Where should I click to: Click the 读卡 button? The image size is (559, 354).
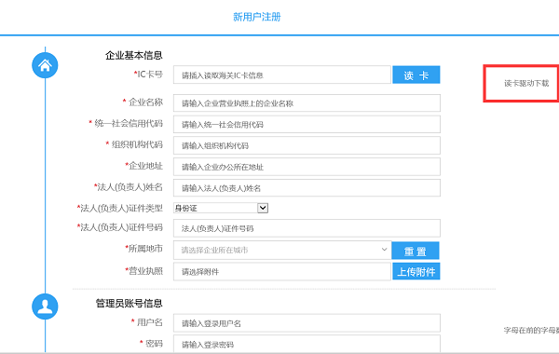tap(416, 75)
